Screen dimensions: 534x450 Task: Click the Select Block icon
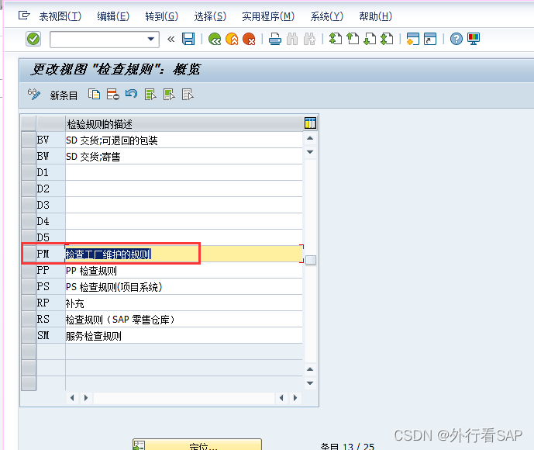point(169,94)
